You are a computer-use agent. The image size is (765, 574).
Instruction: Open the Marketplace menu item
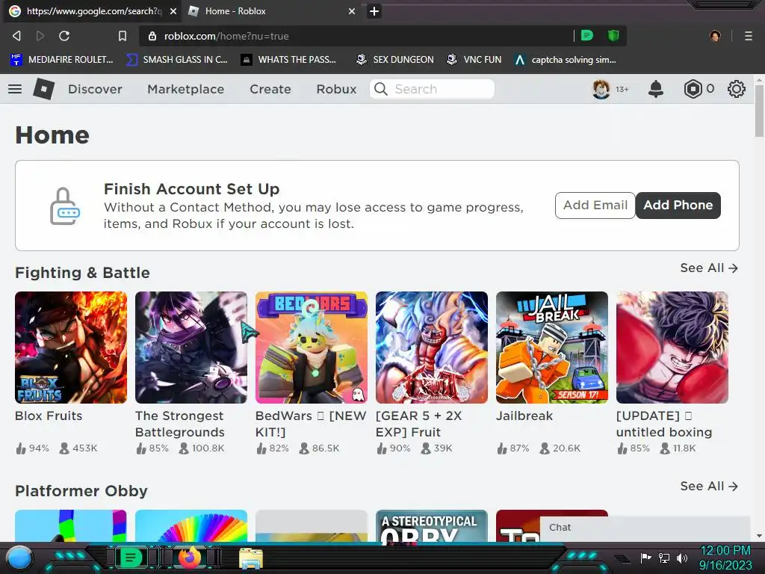point(186,90)
